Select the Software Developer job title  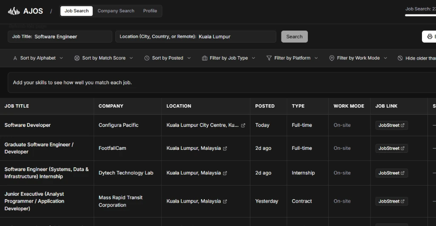tap(28, 125)
